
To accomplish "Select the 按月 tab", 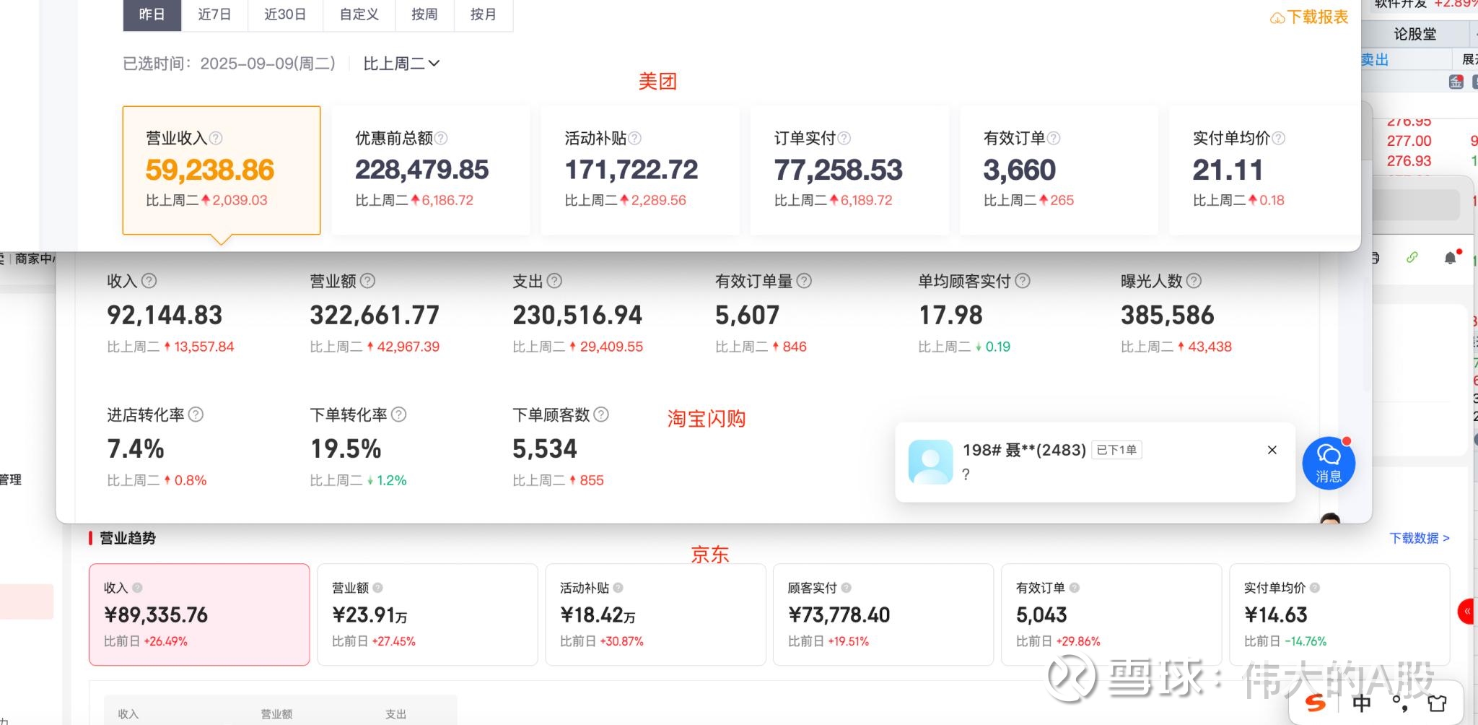I will click(x=483, y=14).
